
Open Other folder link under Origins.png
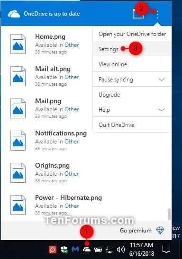click(72, 174)
